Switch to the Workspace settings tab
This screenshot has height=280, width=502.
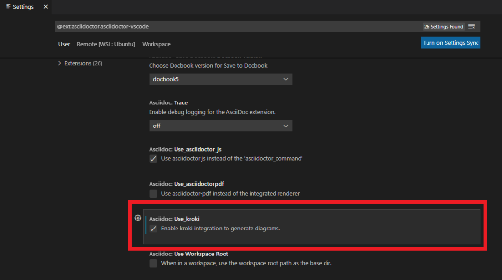click(156, 44)
